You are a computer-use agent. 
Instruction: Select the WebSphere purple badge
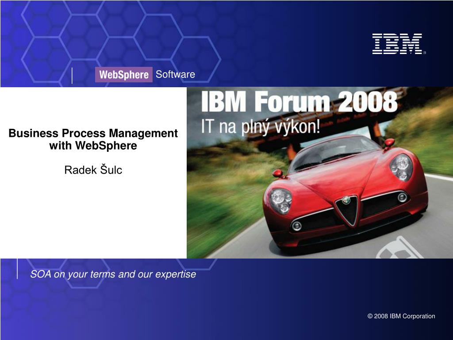(x=124, y=74)
